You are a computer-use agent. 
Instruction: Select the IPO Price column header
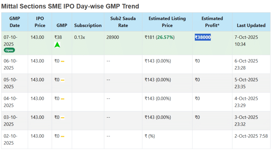[40, 22]
